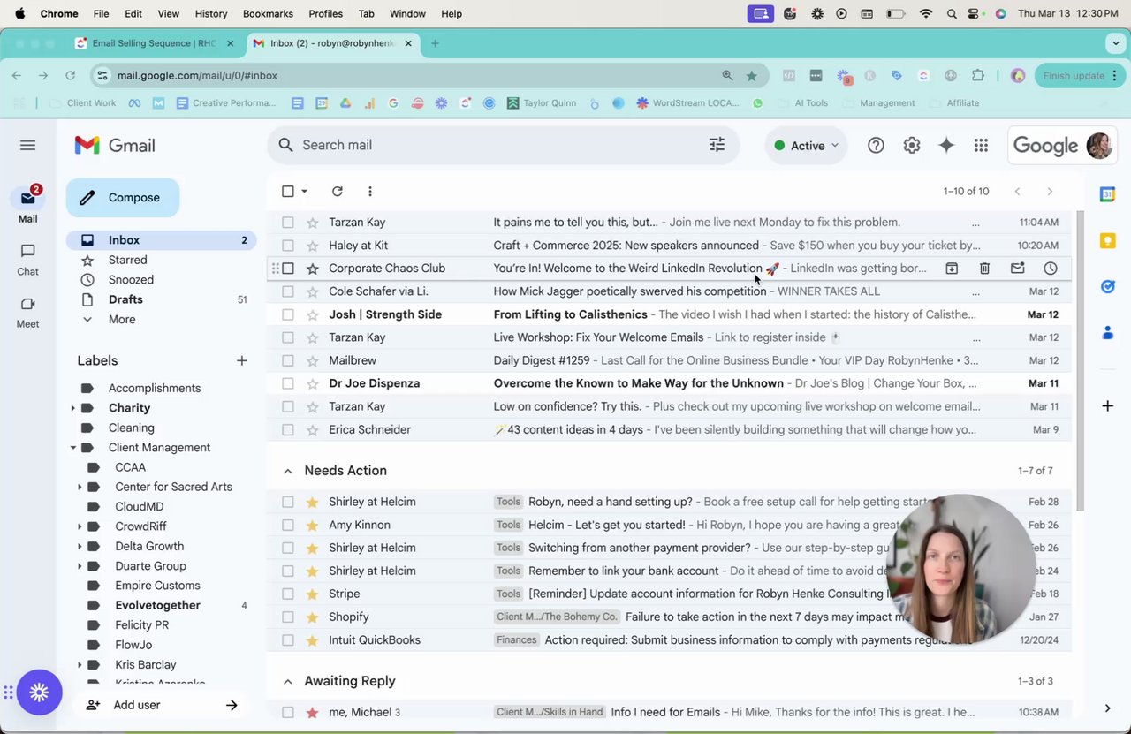
Task: Snooze the Corporate Chaos Club email
Action: coord(1051,269)
